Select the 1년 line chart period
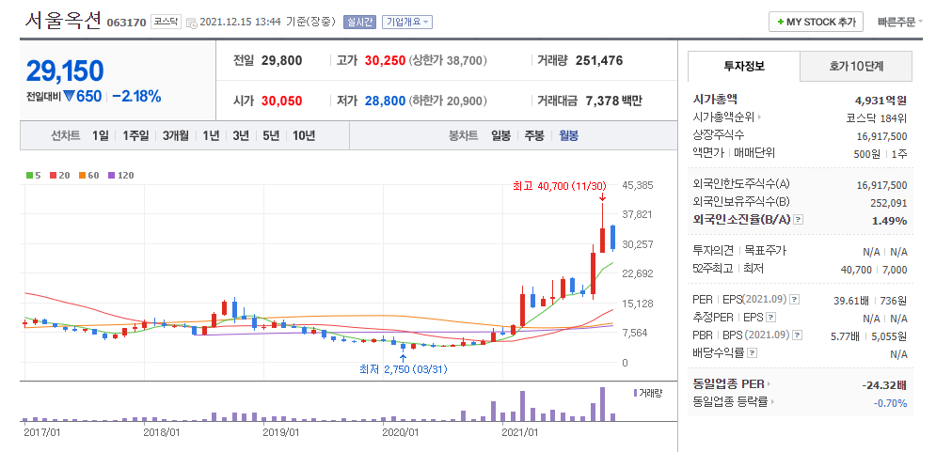Screen dimensions: 936x452 [x=211, y=135]
